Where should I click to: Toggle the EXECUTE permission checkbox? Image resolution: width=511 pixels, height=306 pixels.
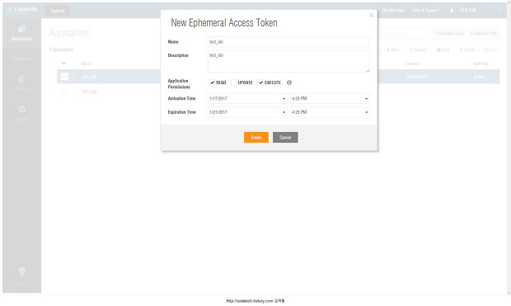tap(260, 82)
